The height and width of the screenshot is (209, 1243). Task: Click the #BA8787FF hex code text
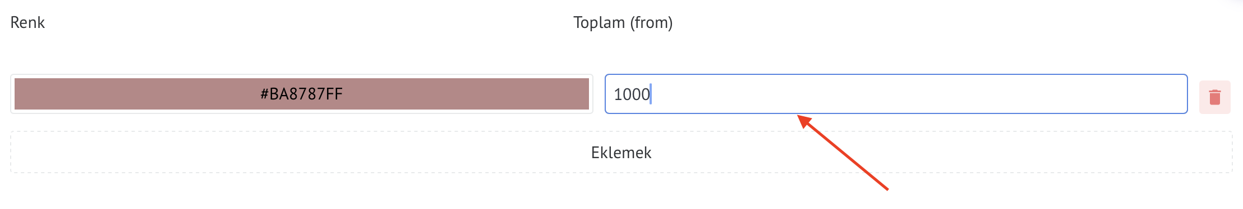(301, 94)
